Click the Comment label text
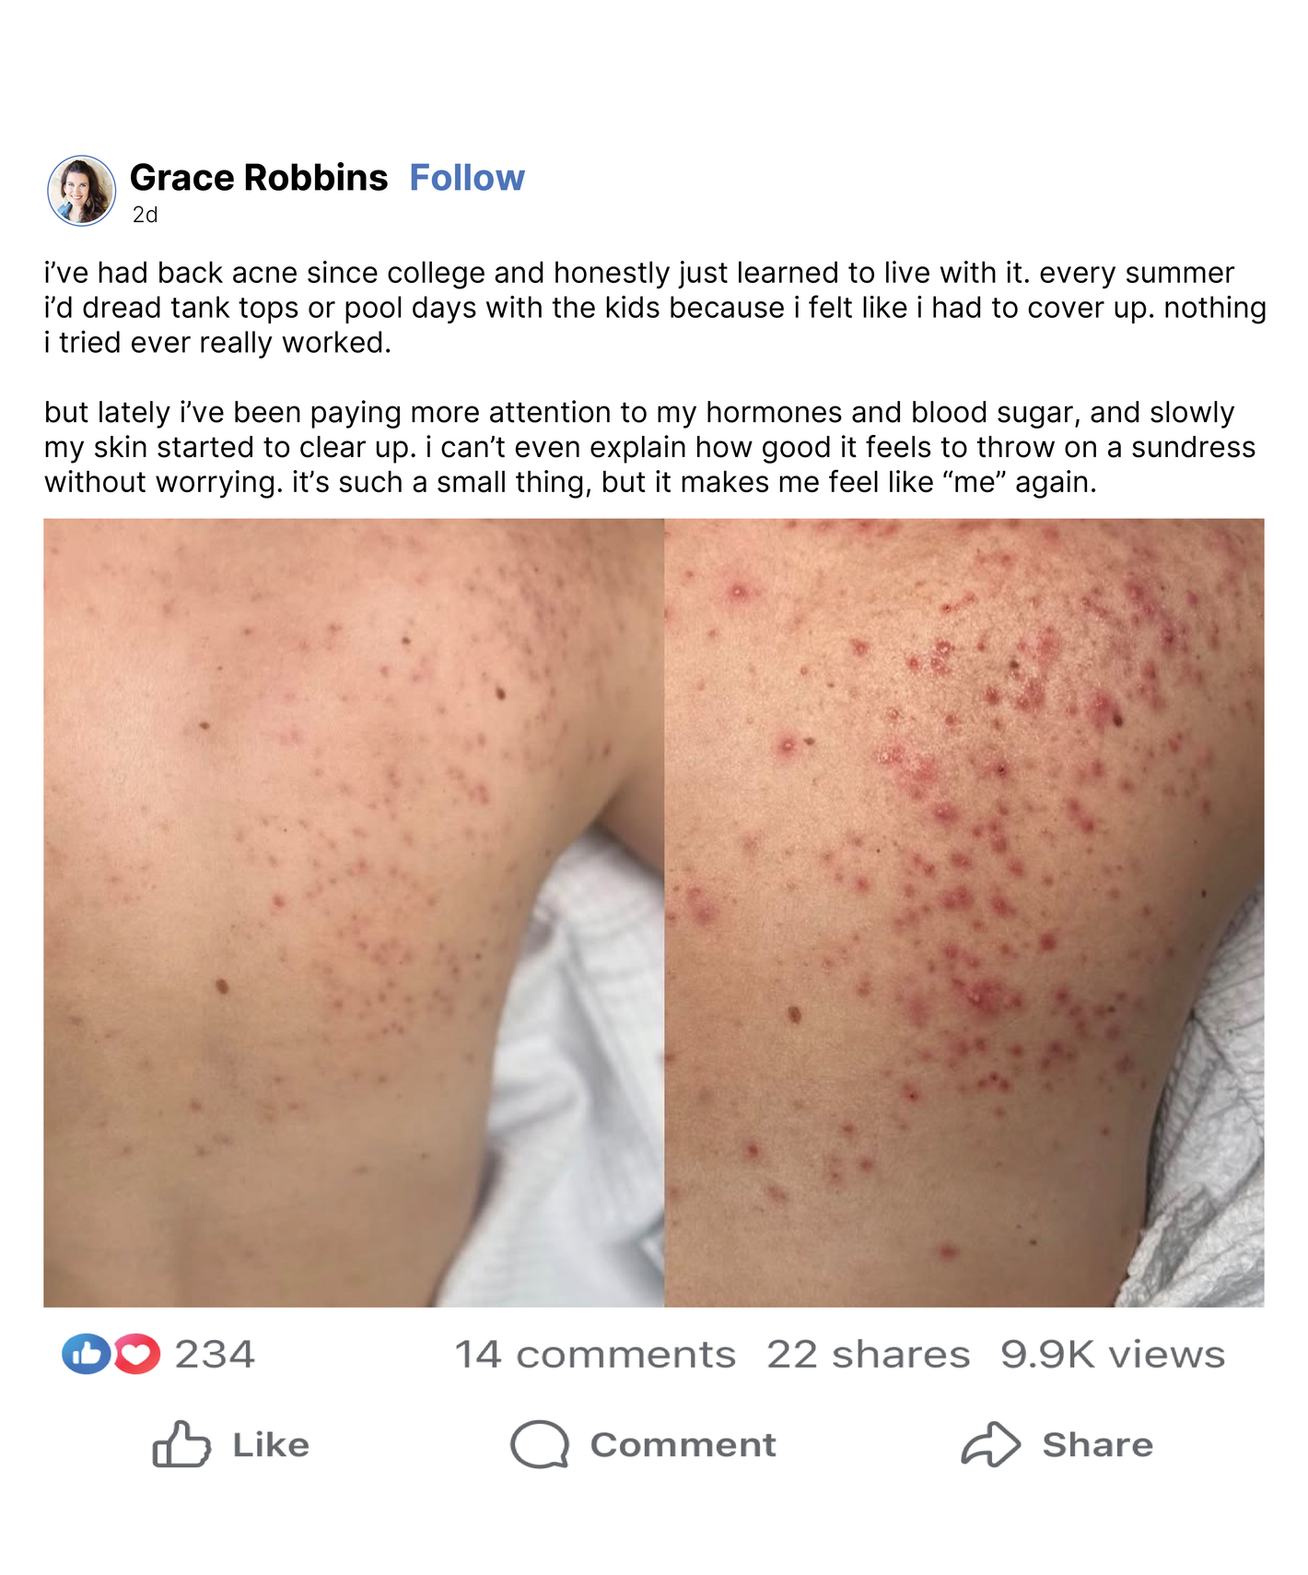1308x1575 pixels. (x=683, y=1445)
